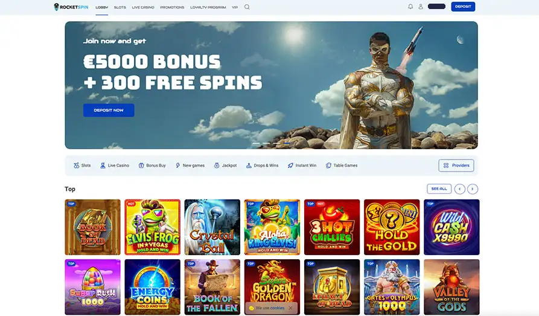Screen dimensions: 539x316
Task: Click the user profile icon
Action: click(x=421, y=7)
